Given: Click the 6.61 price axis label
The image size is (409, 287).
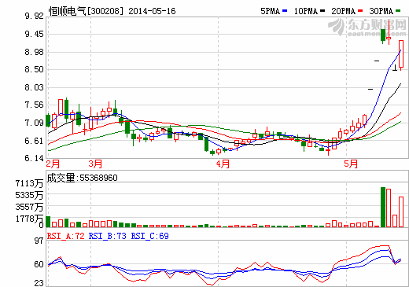Looking at the screenshot, I should coord(34,141).
